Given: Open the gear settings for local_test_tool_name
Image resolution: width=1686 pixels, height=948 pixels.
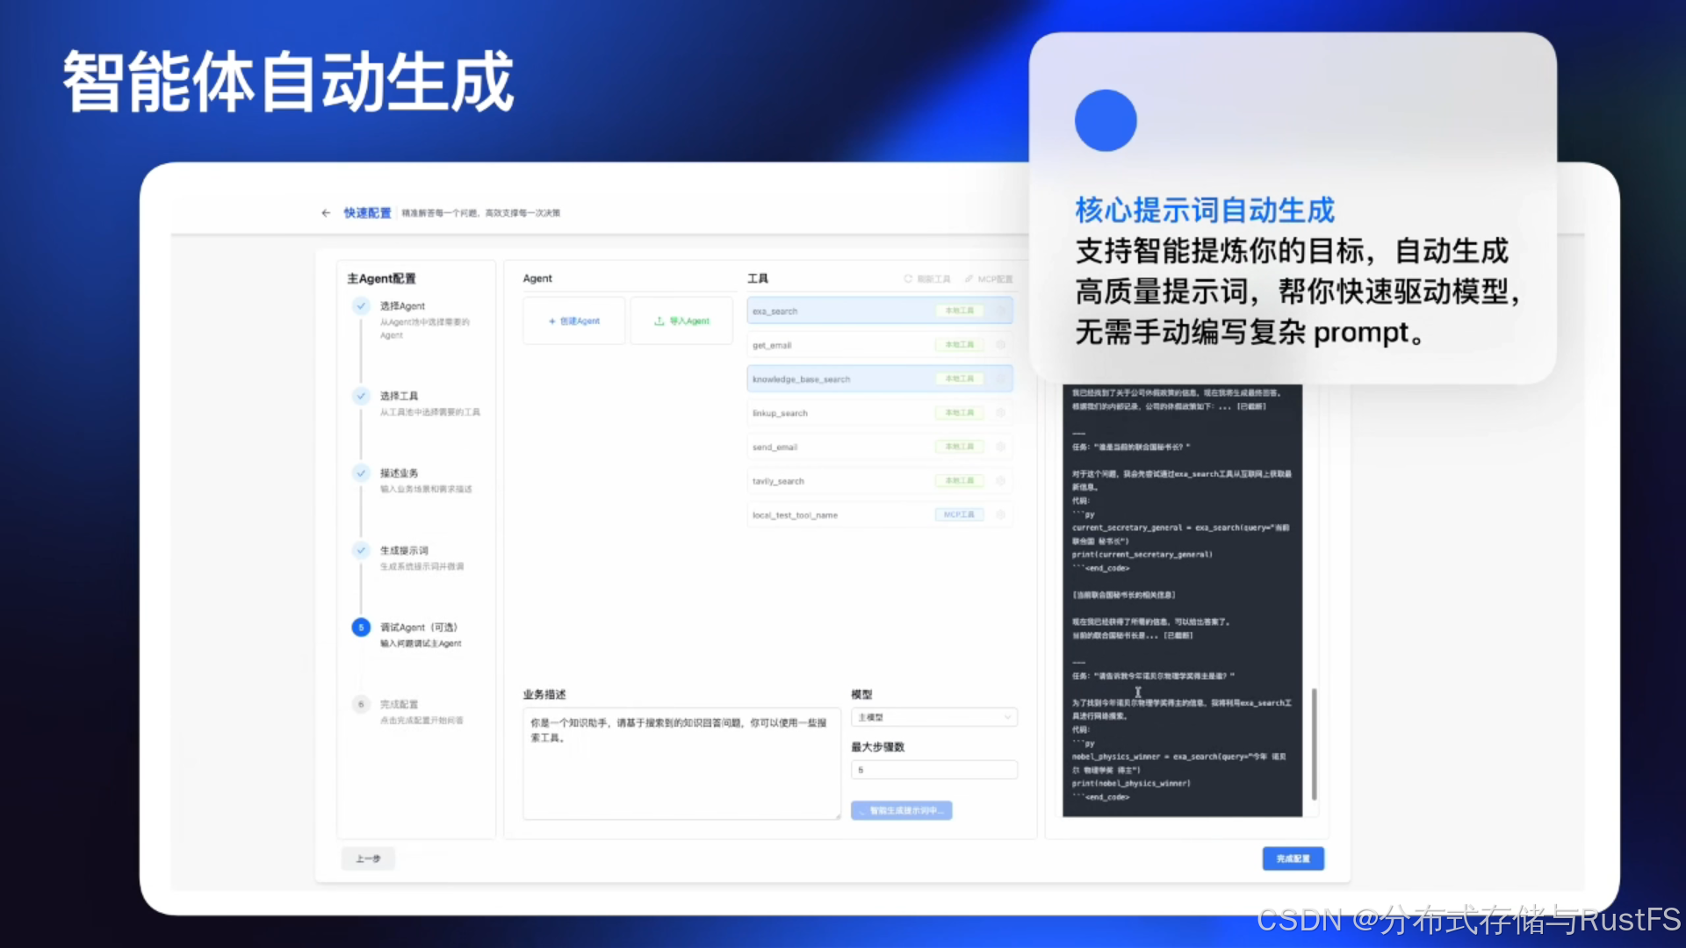Looking at the screenshot, I should pos(1000,514).
